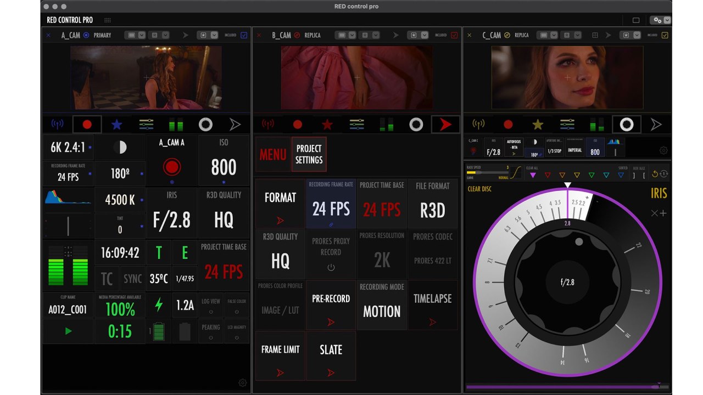Hit the C_CAM record dot

pos(509,125)
